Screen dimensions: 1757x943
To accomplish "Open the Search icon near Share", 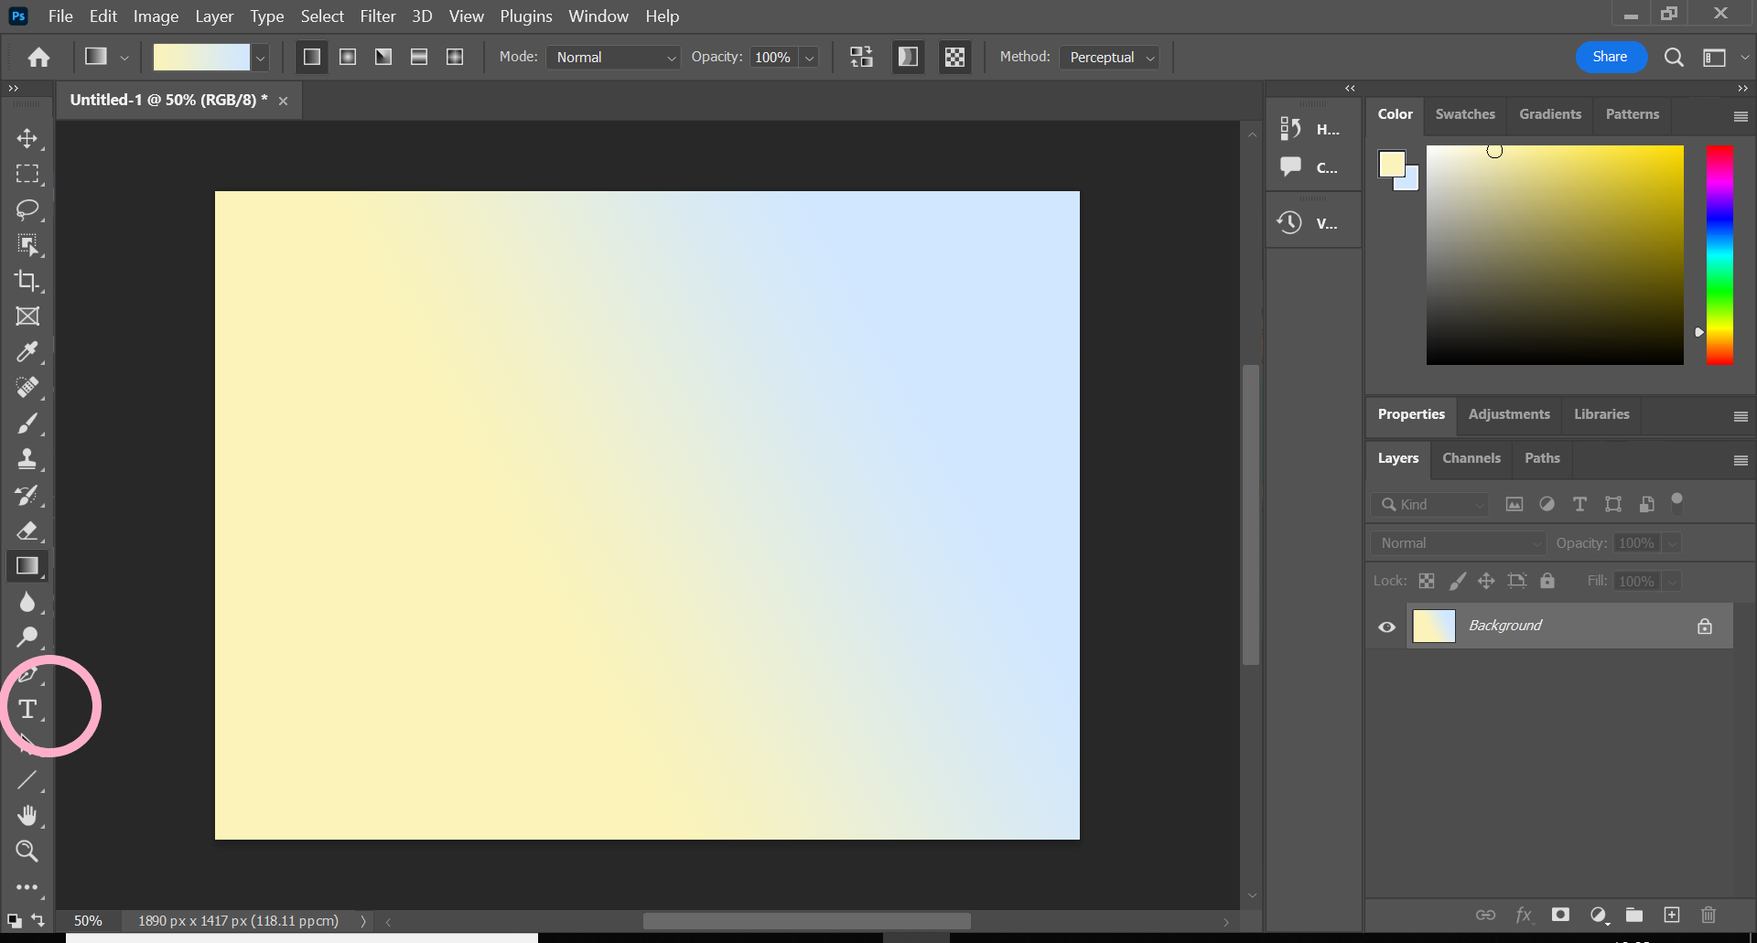I will click(1674, 58).
